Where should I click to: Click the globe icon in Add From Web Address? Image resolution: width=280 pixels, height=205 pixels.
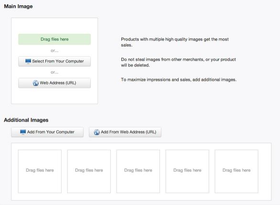pyautogui.click(x=97, y=132)
